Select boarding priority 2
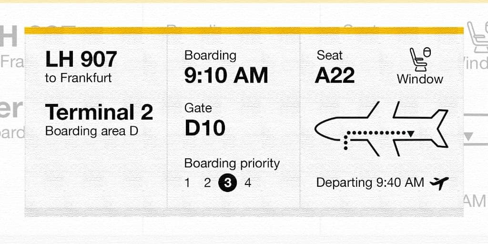Screen dimensions: 488x244 (x=207, y=183)
